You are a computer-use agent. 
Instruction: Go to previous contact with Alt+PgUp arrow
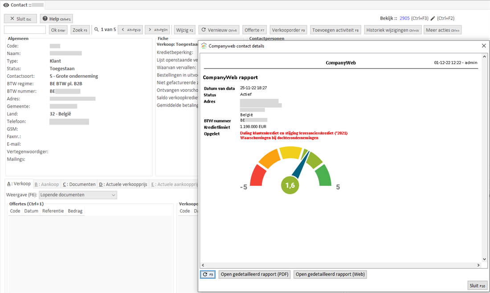[130, 30]
